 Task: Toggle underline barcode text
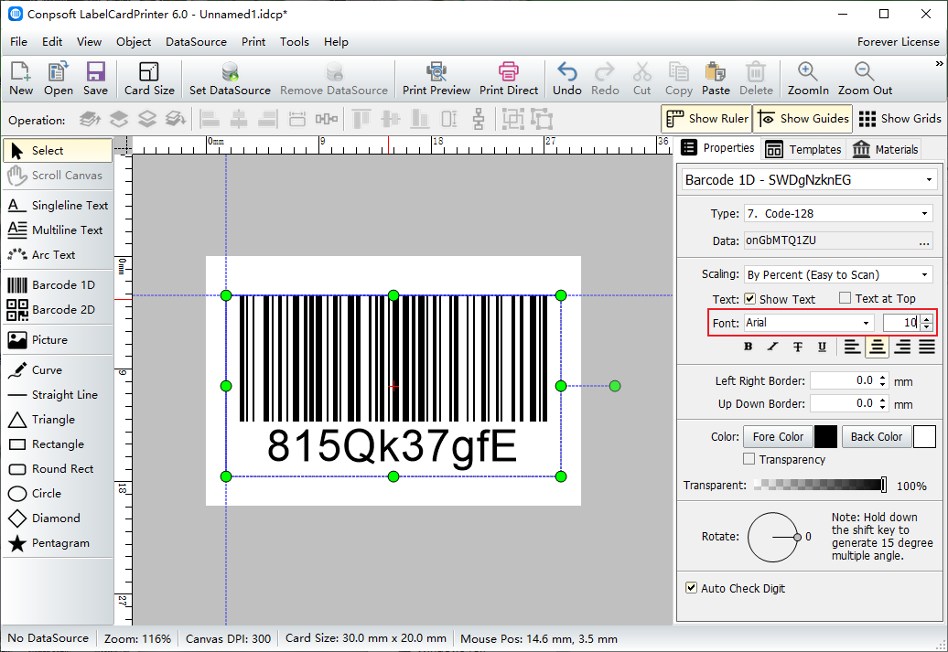coord(823,347)
